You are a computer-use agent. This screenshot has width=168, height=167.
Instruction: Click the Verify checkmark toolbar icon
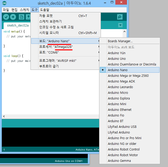pos(6,17)
